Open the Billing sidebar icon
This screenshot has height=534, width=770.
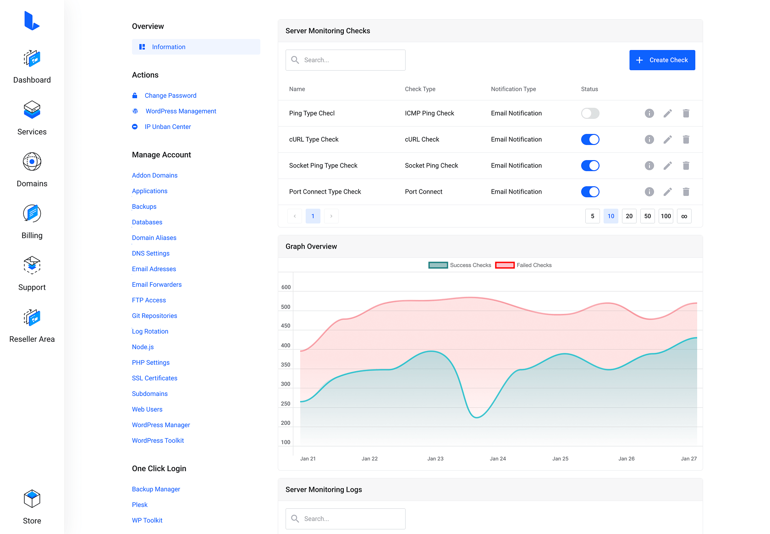pos(32,213)
